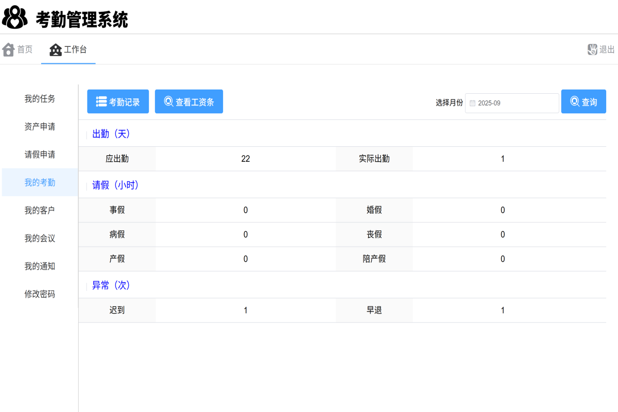Click the home icon next to 首页
The width and height of the screenshot is (618, 412).
tap(8, 49)
